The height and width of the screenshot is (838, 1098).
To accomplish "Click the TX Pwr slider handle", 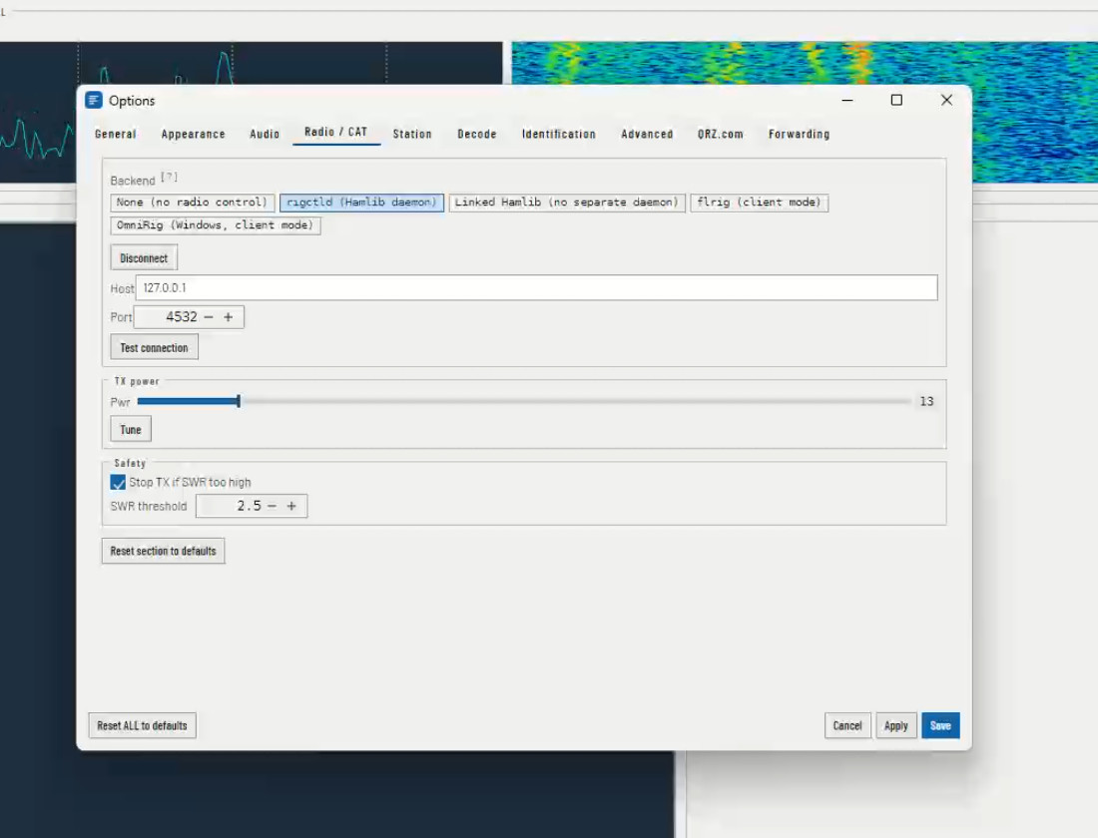I will click(239, 401).
